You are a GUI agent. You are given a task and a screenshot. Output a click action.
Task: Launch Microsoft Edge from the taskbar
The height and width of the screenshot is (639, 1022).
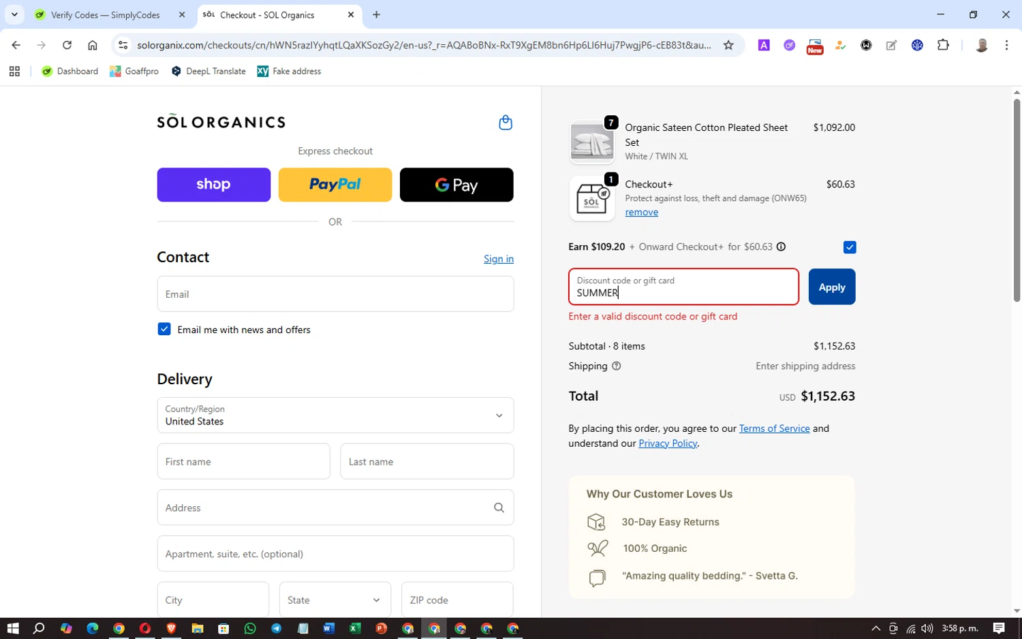[92, 628]
